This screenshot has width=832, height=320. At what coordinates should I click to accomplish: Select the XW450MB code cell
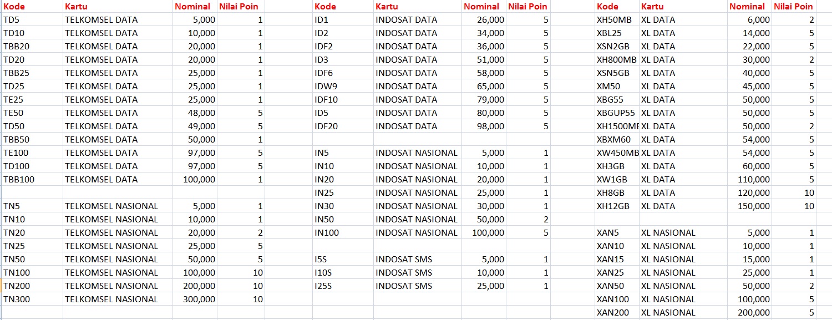(x=617, y=153)
